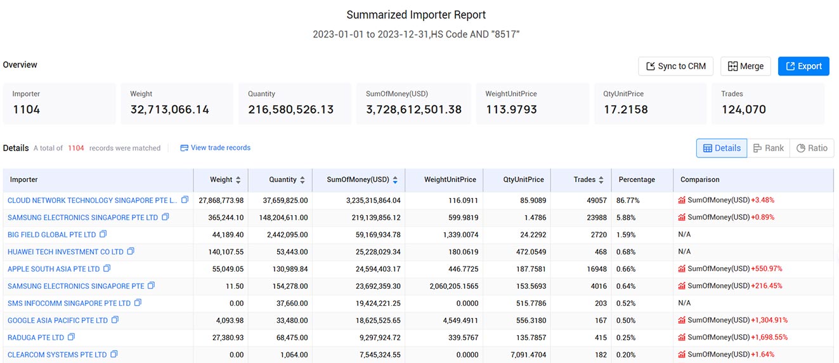
Task: Copy icon beside SAMSUNG ELECTRONICS SINGAPORE PTE LTD
Action: [166, 217]
